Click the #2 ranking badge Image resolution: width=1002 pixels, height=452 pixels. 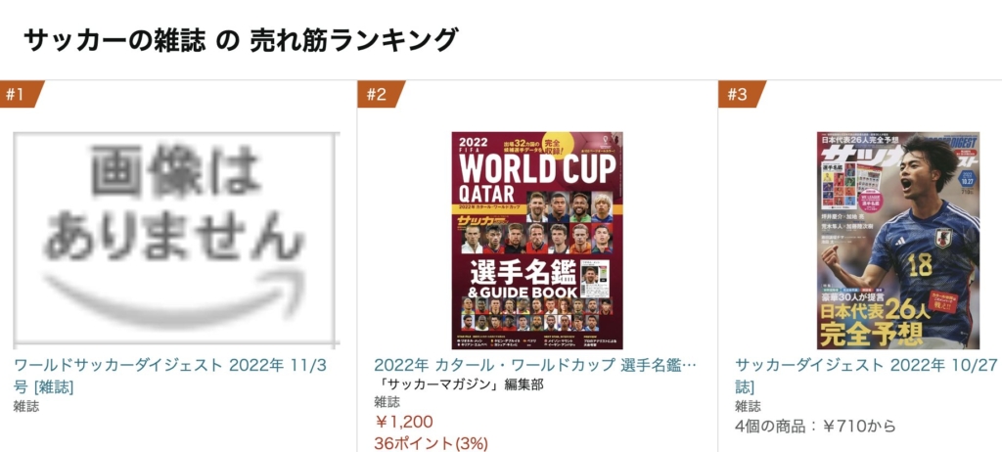[x=380, y=94]
